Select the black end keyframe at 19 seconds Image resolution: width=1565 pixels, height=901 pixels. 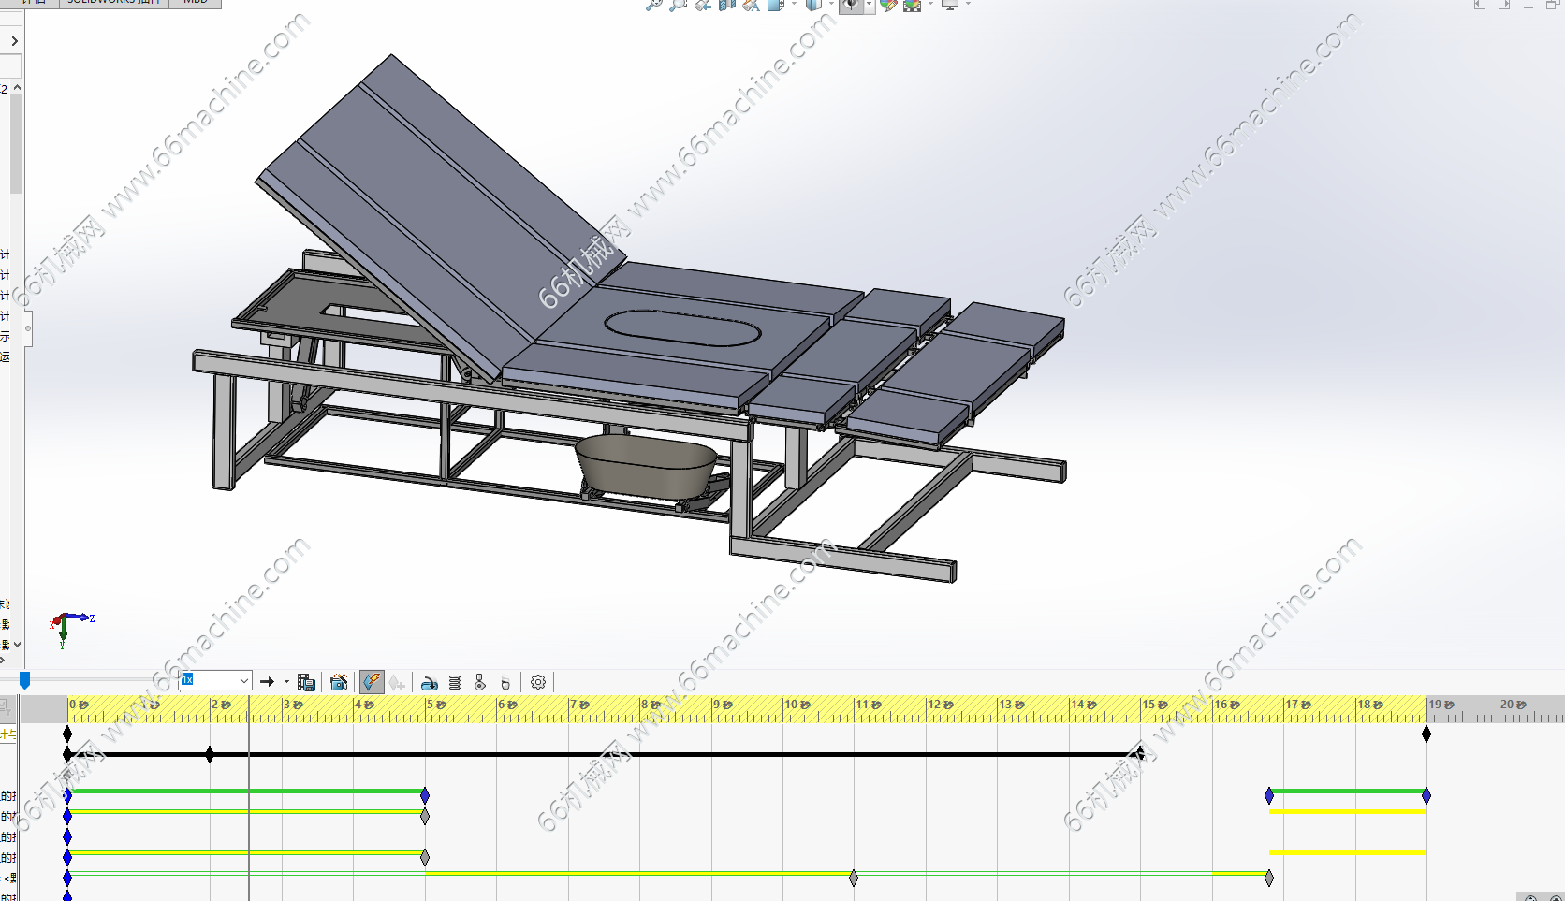[1426, 734]
